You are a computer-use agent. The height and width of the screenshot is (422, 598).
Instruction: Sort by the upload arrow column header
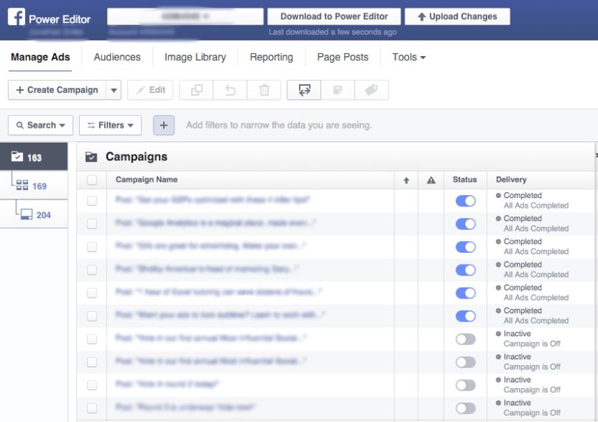pos(406,180)
